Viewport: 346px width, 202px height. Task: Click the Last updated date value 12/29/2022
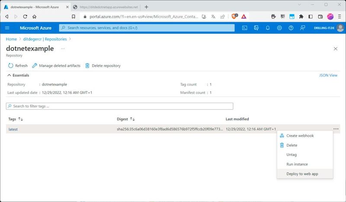(67, 93)
